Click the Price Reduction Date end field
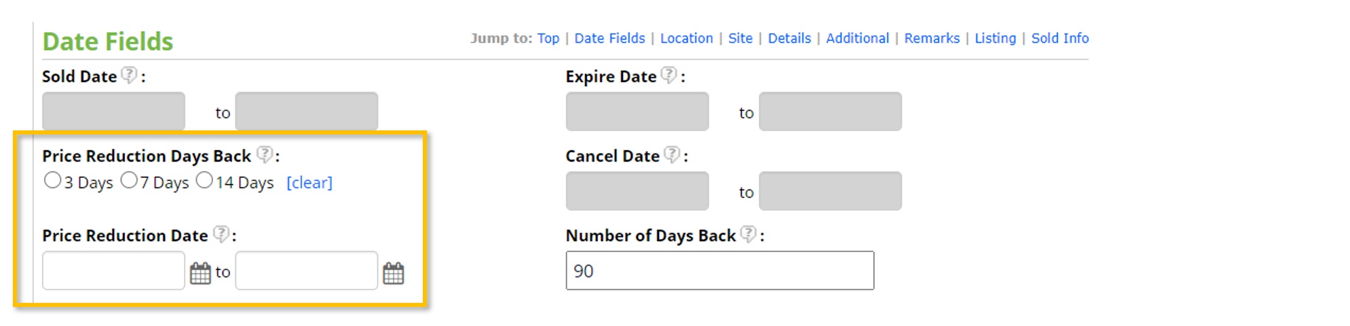 [x=306, y=271]
